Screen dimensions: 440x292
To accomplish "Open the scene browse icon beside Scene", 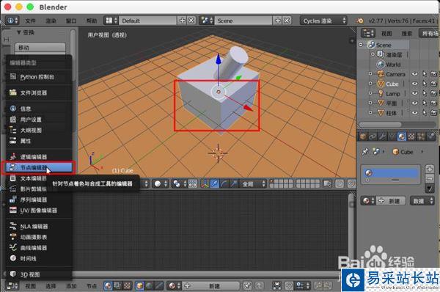I will tap(207, 21).
